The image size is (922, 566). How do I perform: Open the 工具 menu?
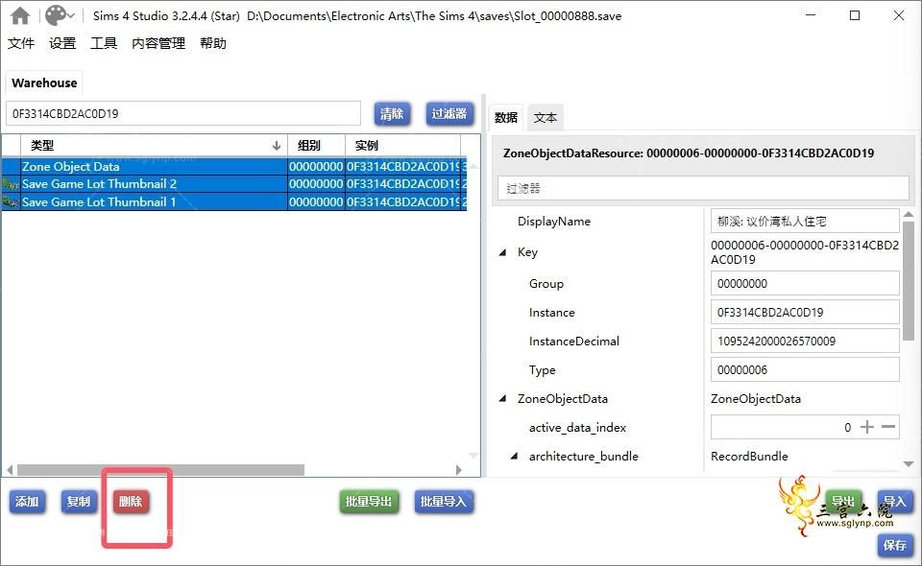point(104,43)
